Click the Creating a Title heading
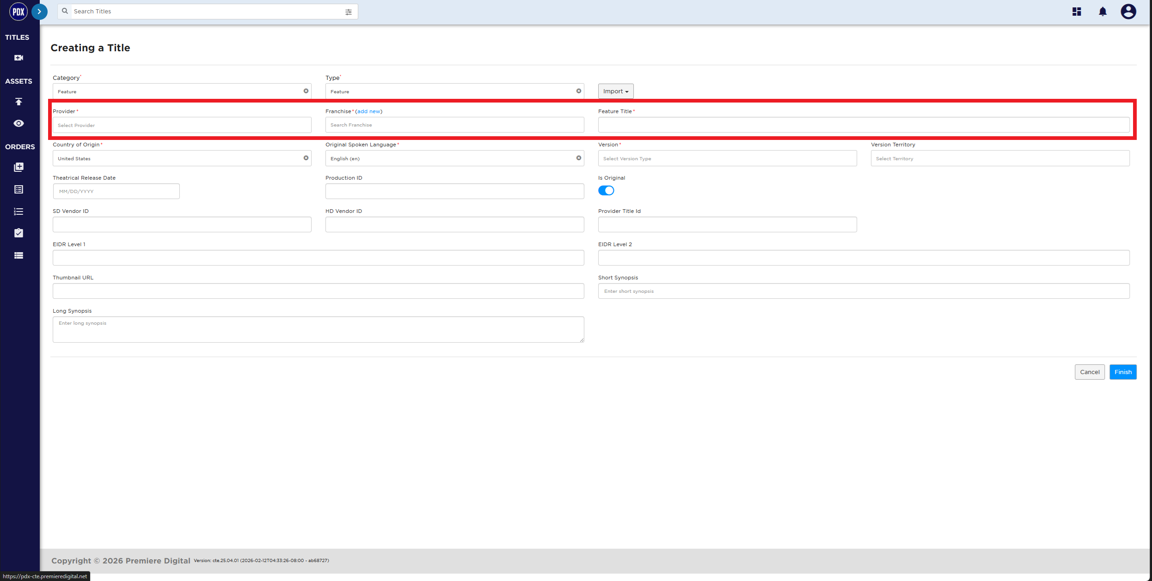 (x=90, y=48)
